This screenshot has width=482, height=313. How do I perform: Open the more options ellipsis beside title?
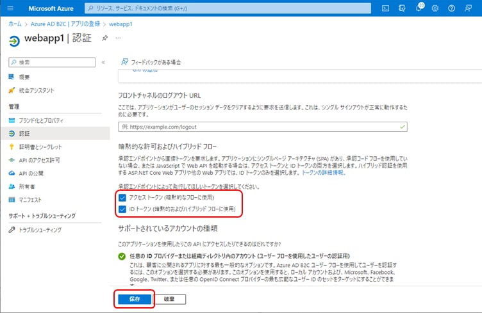[118, 38]
